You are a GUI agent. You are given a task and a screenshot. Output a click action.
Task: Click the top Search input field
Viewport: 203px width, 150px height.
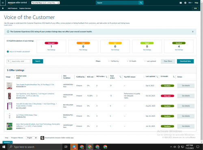click(x=117, y=3)
